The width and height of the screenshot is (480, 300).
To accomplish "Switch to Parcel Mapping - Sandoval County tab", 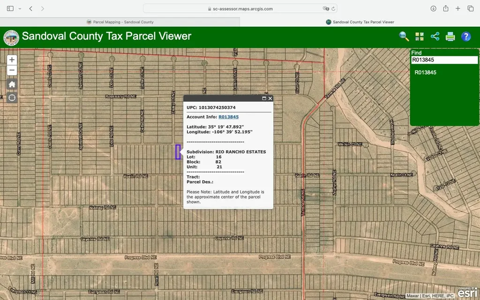I will click(x=120, y=22).
